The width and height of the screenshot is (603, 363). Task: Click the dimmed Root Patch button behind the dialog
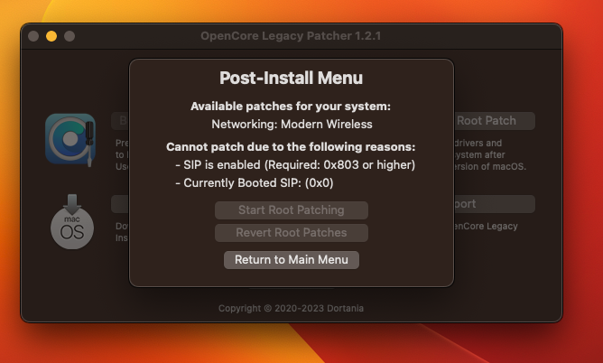pyautogui.click(x=494, y=121)
